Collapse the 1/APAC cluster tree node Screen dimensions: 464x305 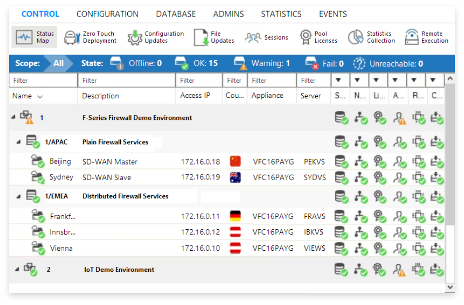pyautogui.click(x=19, y=142)
